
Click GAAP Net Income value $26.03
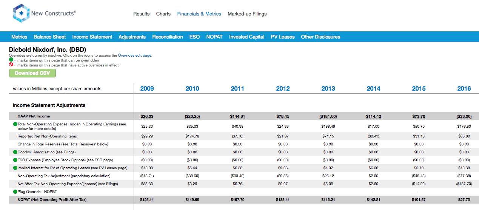[x=147, y=116]
